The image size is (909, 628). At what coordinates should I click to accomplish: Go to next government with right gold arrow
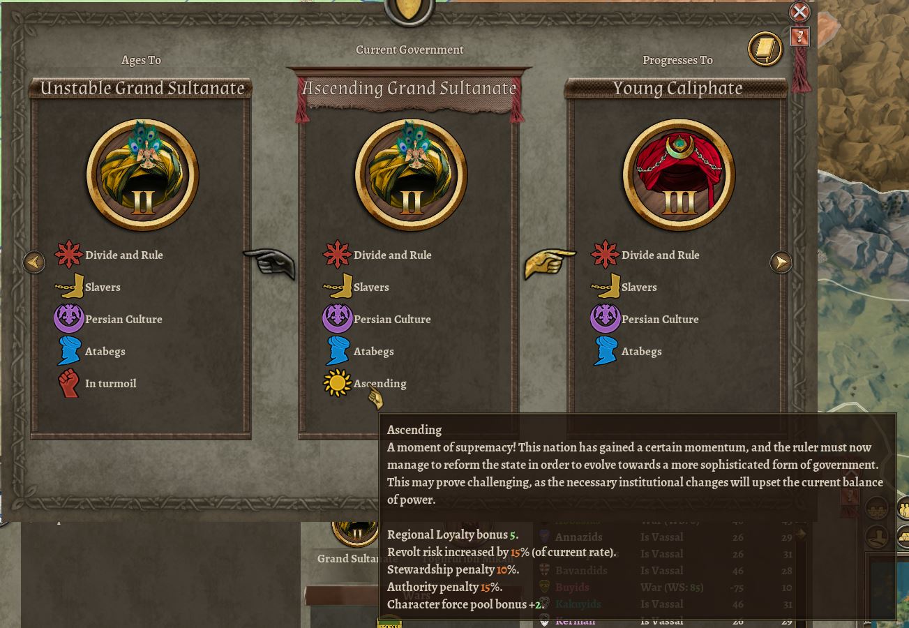[781, 262]
